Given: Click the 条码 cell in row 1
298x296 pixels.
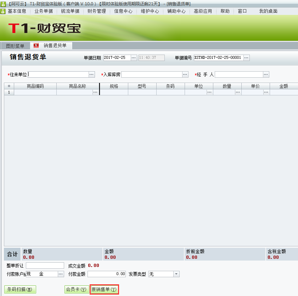Looking at the screenshot, I should (170, 92).
